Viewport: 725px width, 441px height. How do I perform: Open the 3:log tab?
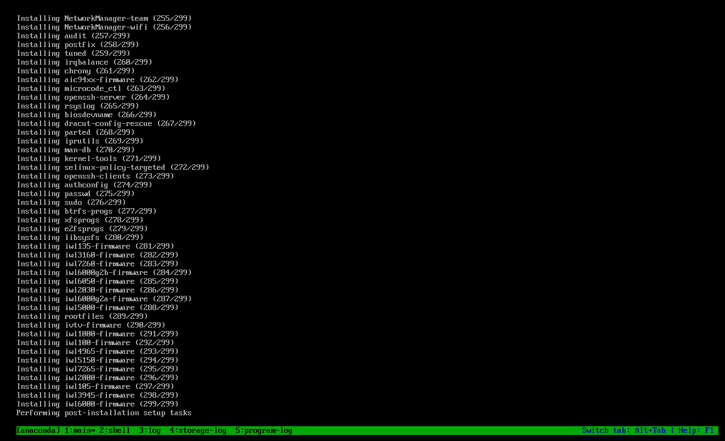pyautogui.click(x=150, y=431)
